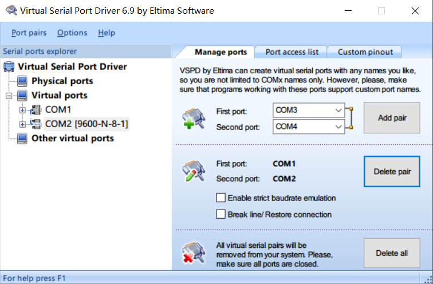Open the Options menu
The width and height of the screenshot is (433, 284).
pyautogui.click(x=72, y=33)
